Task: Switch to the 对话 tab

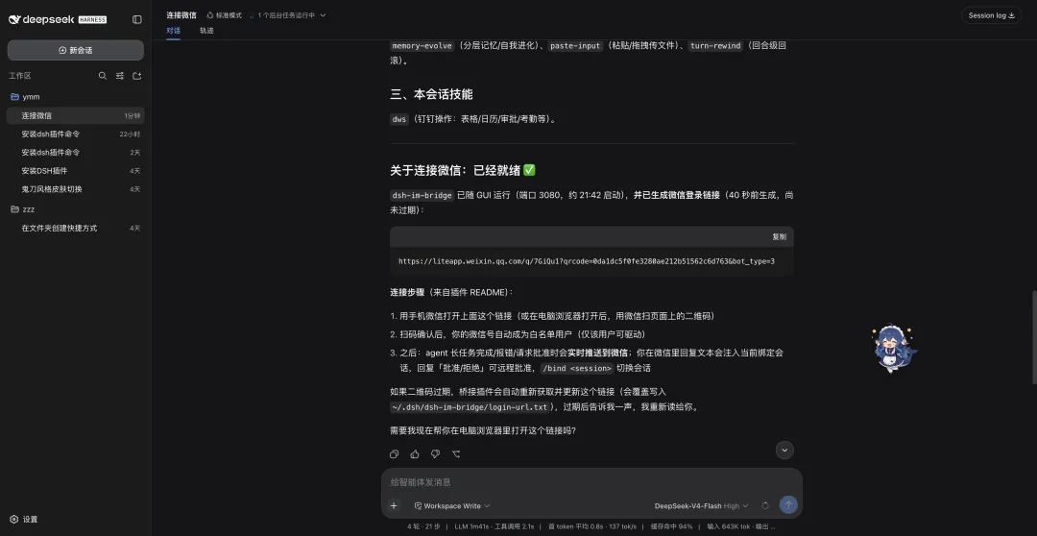Action: [x=173, y=31]
